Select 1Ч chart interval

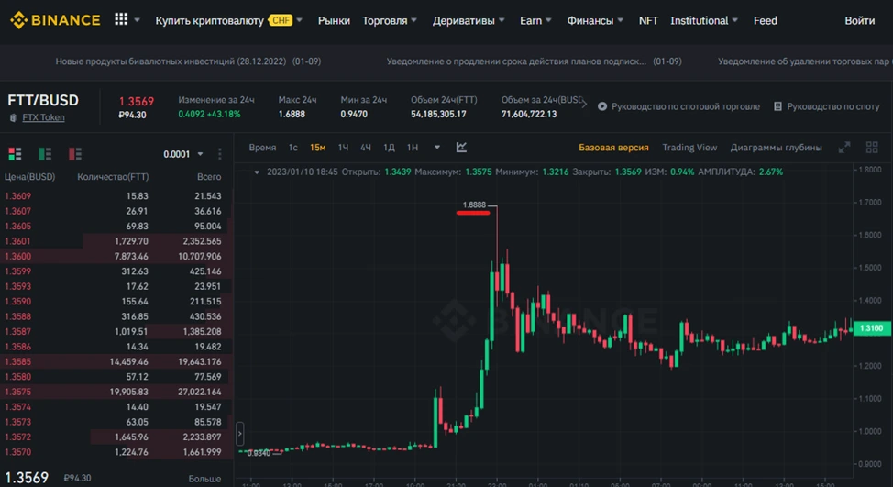tap(343, 148)
